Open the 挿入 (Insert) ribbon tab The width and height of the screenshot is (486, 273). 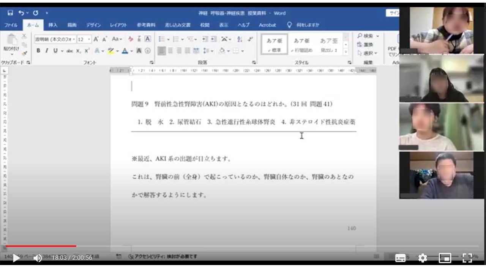[53, 25]
